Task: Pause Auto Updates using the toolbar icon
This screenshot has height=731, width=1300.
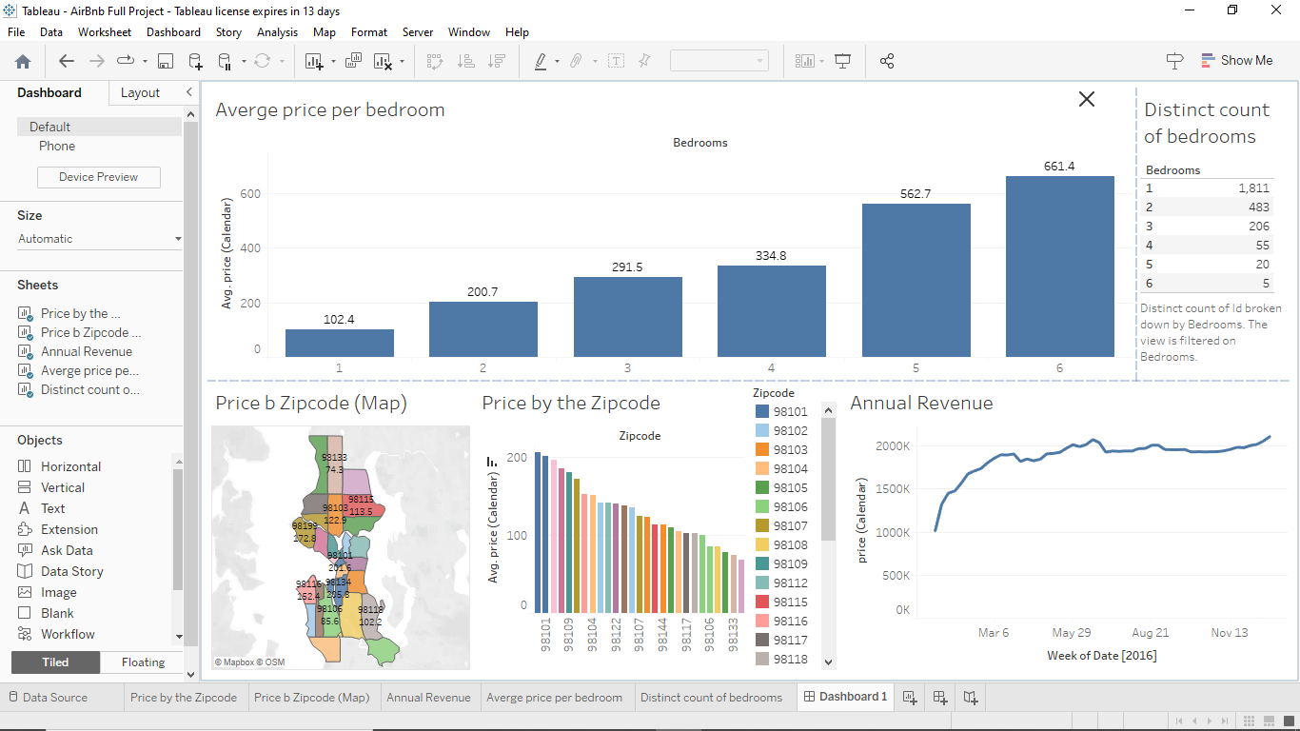Action: pyautogui.click(x=227, y=60)
